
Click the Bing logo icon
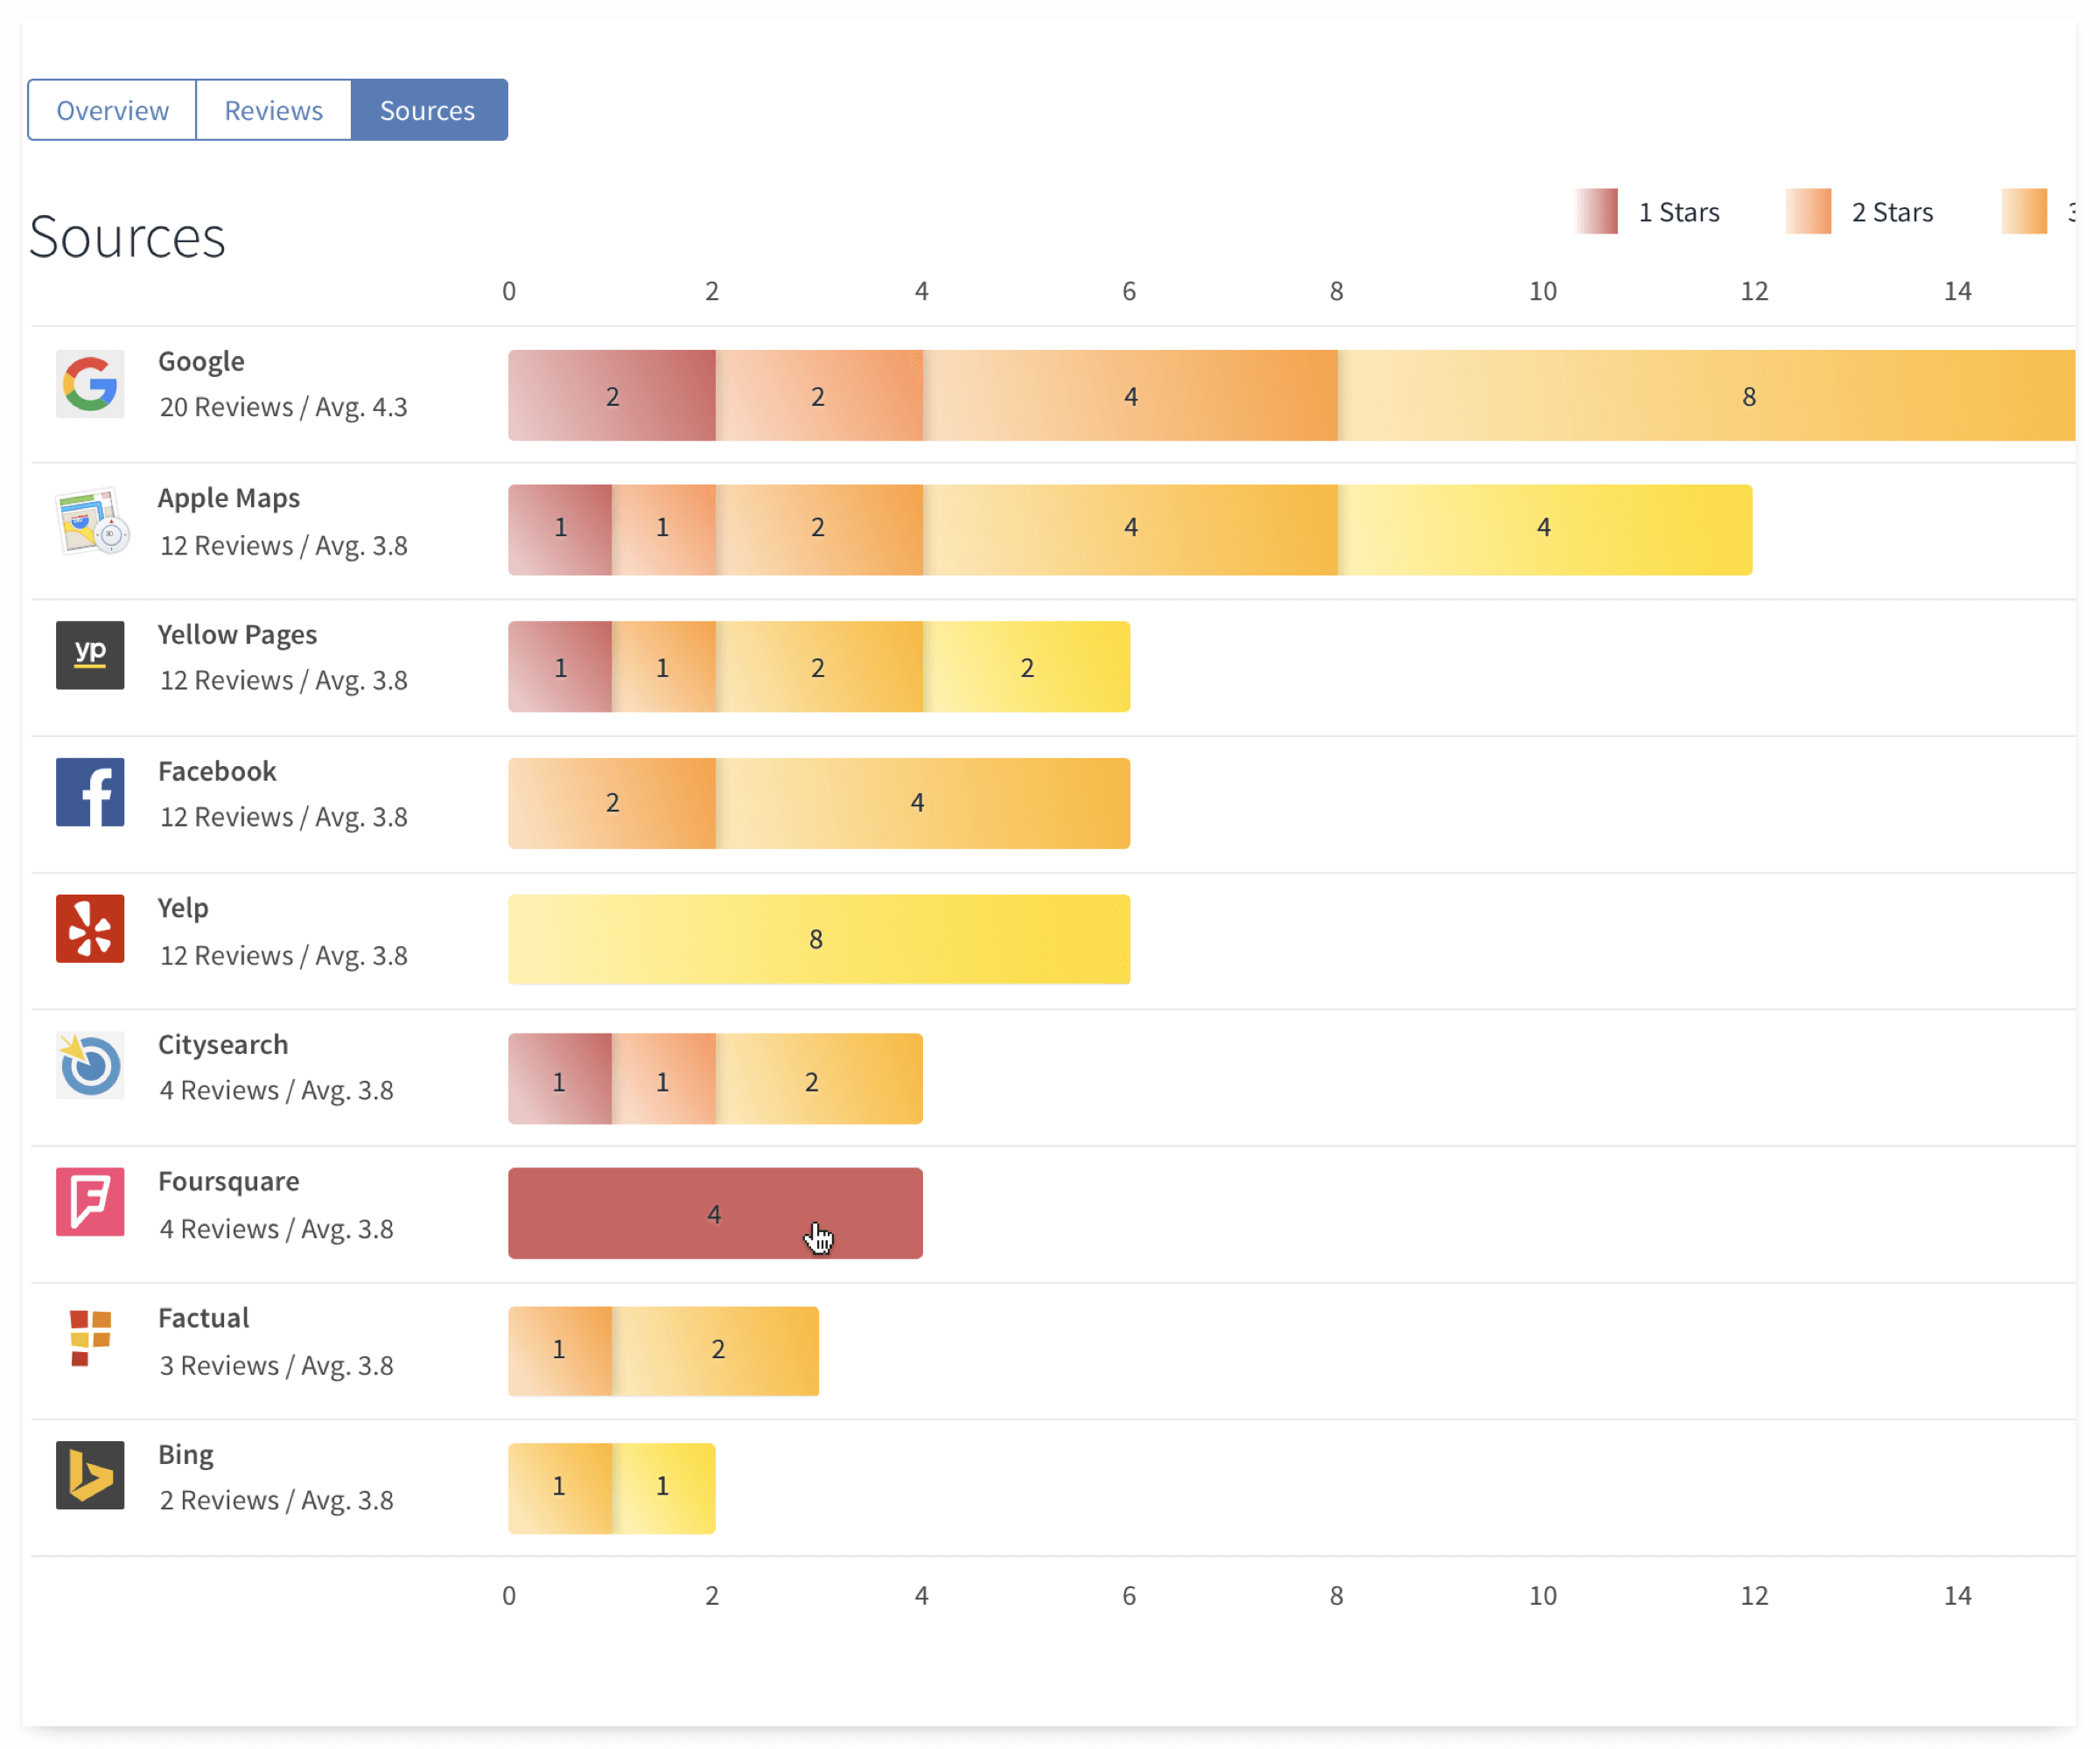click(x=90, y=1475)
